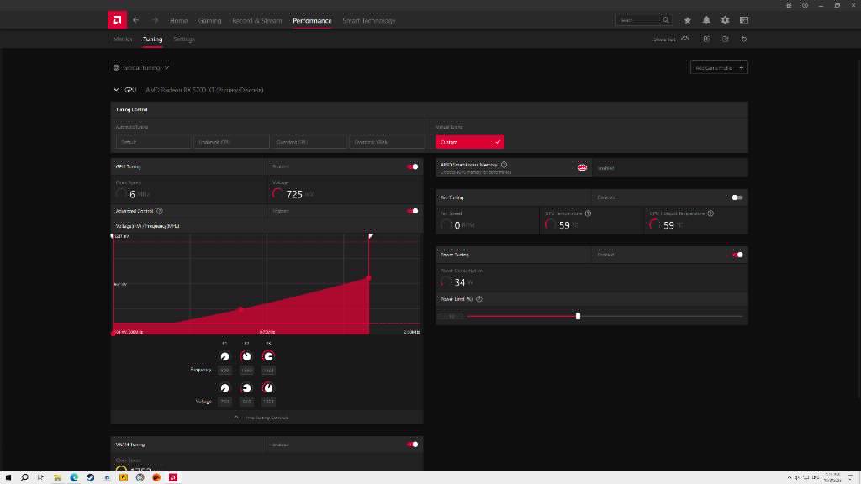Open settings gear icon
Viewport: 861px width, 484px height.
(x=726, y=20)
